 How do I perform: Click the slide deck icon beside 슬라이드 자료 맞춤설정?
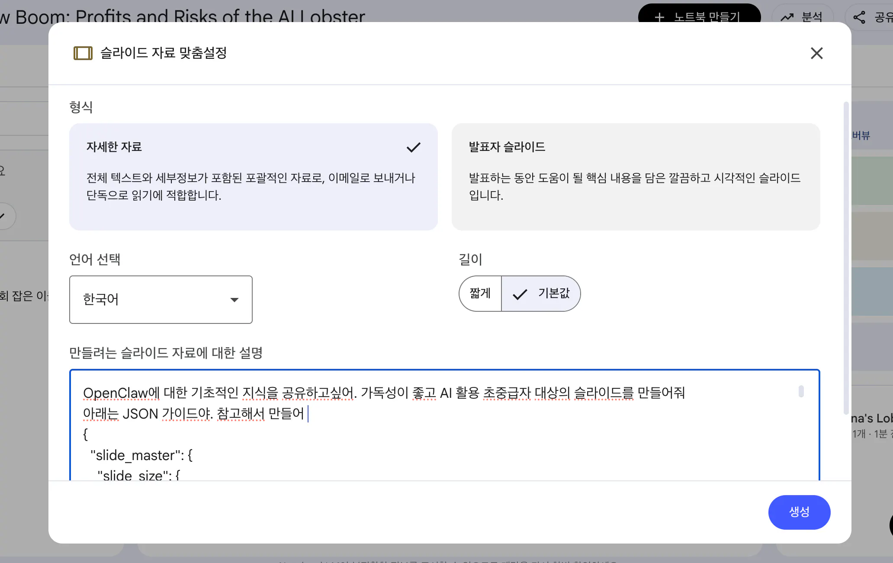(x=83, y=53)
